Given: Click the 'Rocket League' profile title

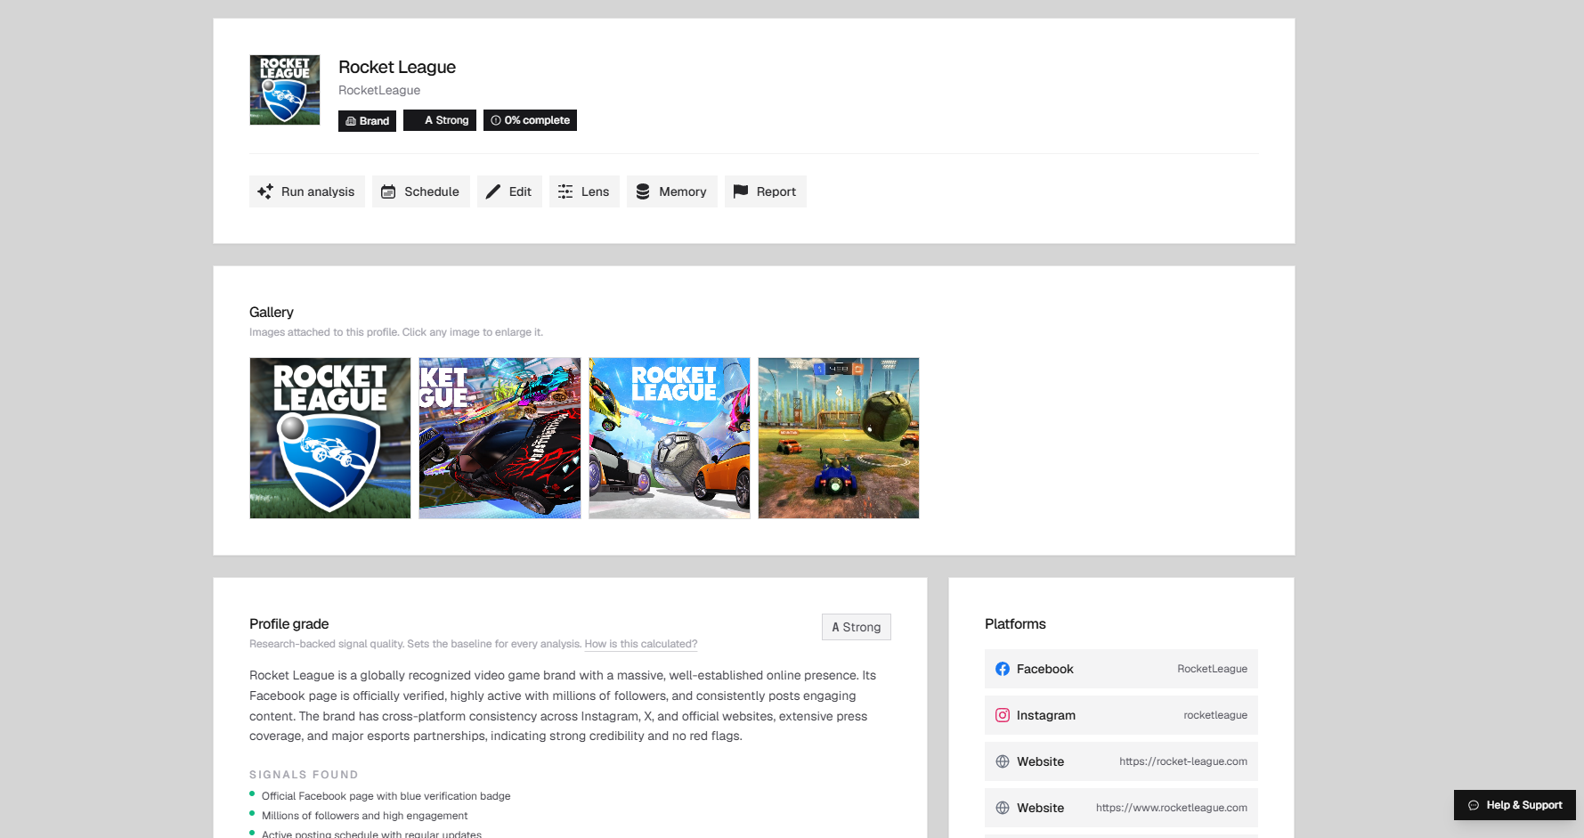Looking at the screenshot, I should click(x=397, y=67).
